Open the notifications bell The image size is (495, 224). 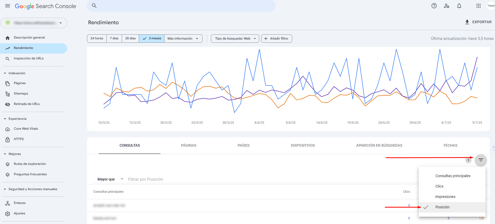coord(459,6)
